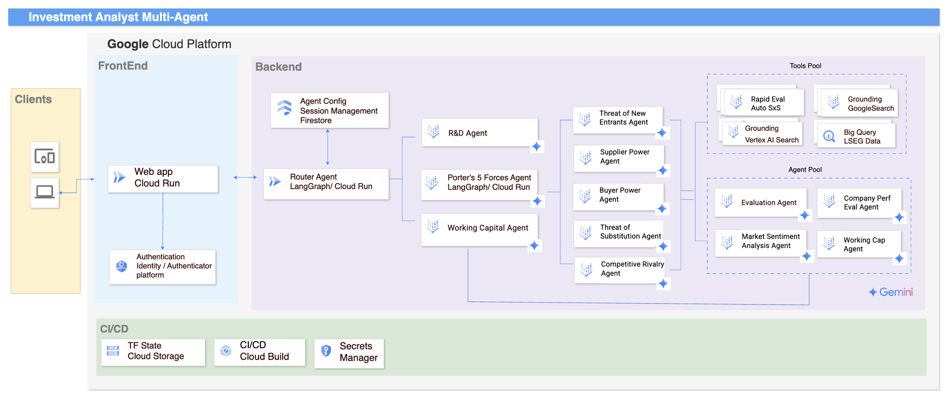Click the Cloud Run icon beside Web app
Screen dimensions: 949x397
[x=120, y=177]
